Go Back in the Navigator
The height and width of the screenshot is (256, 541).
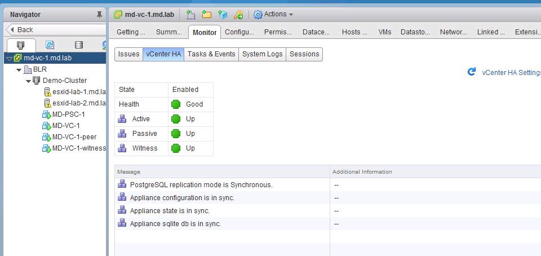tap(56, 30)
